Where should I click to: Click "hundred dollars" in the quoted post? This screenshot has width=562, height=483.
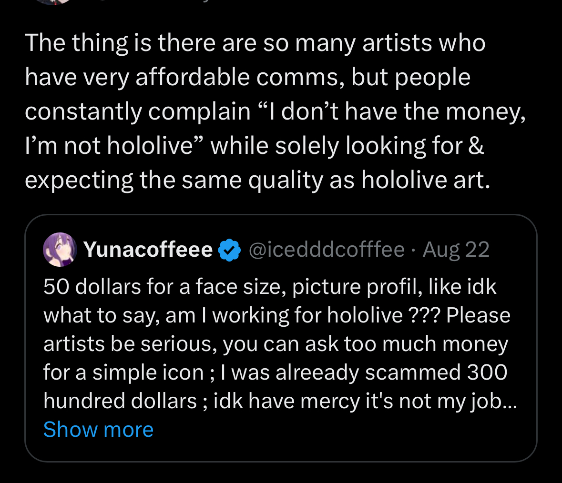point(120,401)
